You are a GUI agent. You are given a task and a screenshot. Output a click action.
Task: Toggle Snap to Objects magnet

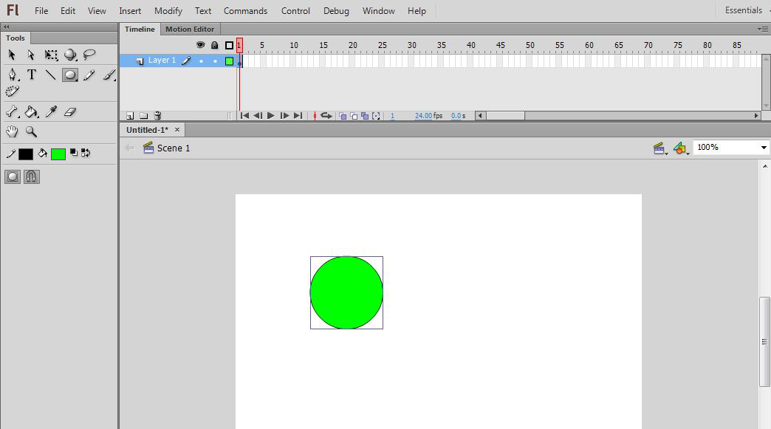(x=32, y=176)
